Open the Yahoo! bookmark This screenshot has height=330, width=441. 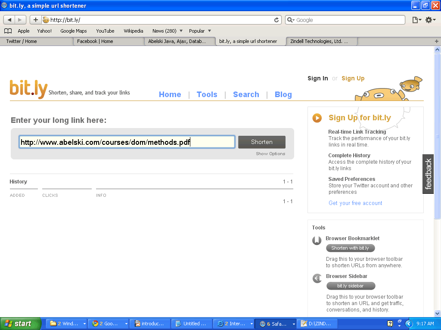pyautogui.click(x=44, y=31)
